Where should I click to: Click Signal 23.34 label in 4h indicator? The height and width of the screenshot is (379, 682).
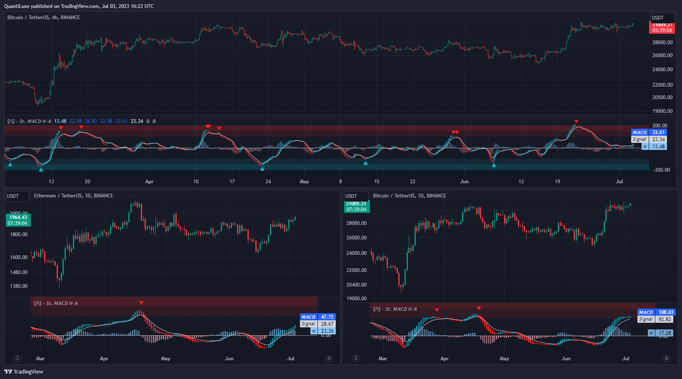coord(649,140)
